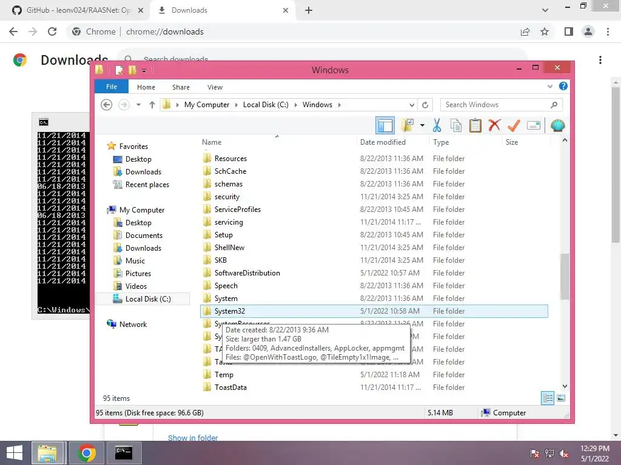Open the File ribbon tab
The height and width of the screenshot is (465, 621).
(112, 87)
